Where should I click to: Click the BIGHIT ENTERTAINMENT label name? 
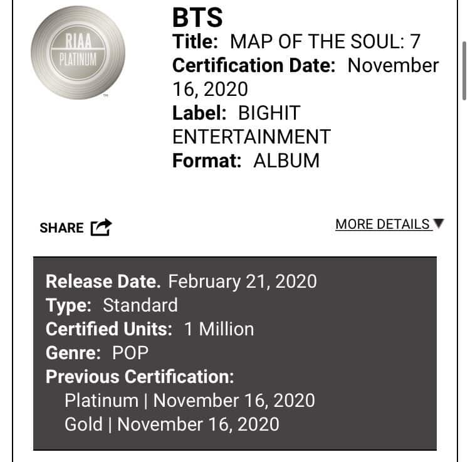pyautogui.click(x=251, y=125)
